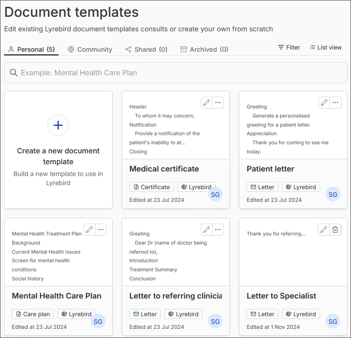Open three-dot menu on Patient letter

(x=336, y=103)
